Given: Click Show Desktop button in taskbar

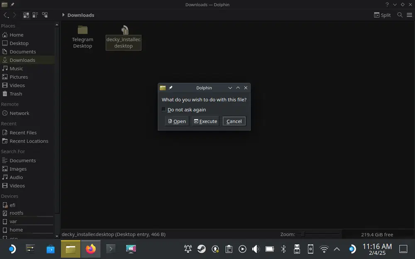Looking at the screenshot, I should pos(403,249).
